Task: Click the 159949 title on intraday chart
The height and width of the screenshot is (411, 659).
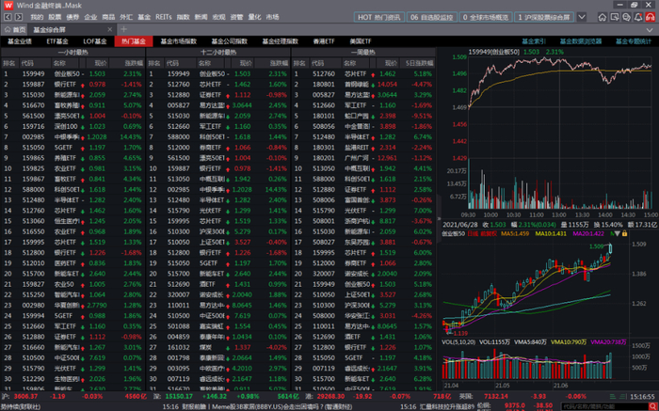Action: click(494, 52)
